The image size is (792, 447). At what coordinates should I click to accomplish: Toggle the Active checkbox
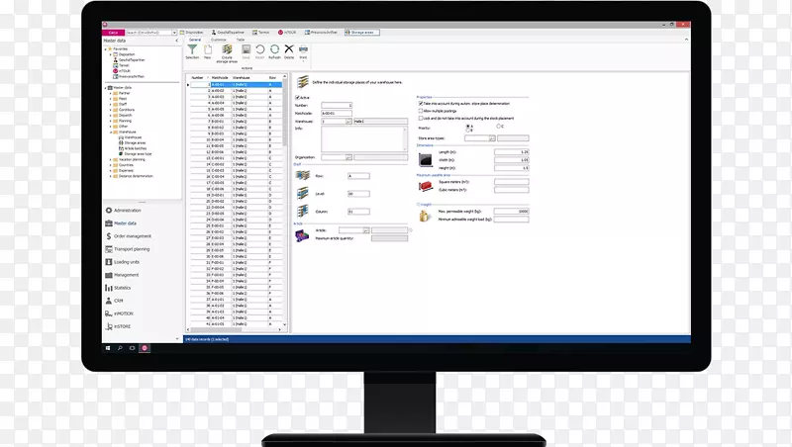coord(298,98)
